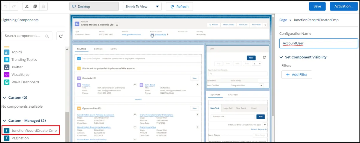Select JunctionRecordCreatorCmp component label
Image resolution: width=360 pixels, height=143 pixels.
tap(34, 131)
